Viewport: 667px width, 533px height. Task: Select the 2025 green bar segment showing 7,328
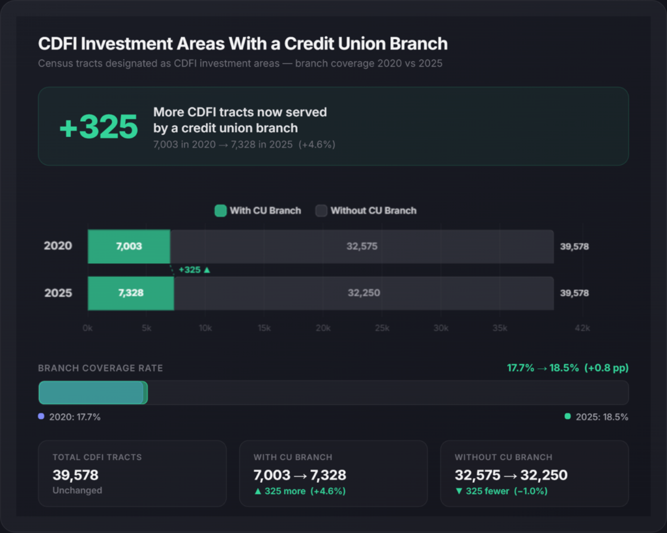[131, 293]
